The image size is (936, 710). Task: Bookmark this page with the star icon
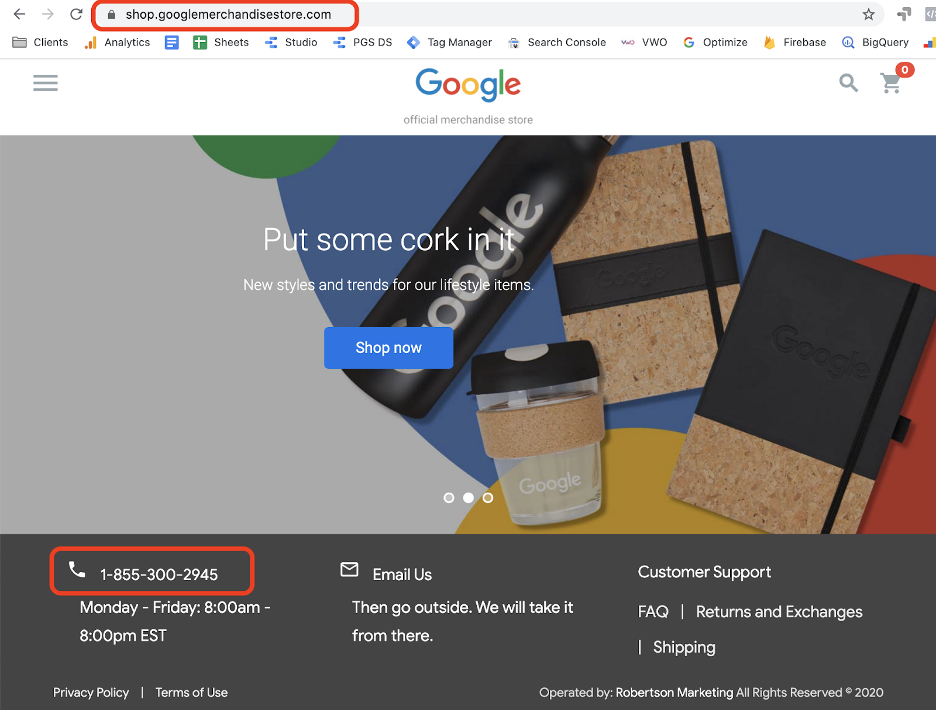[869, 14]
